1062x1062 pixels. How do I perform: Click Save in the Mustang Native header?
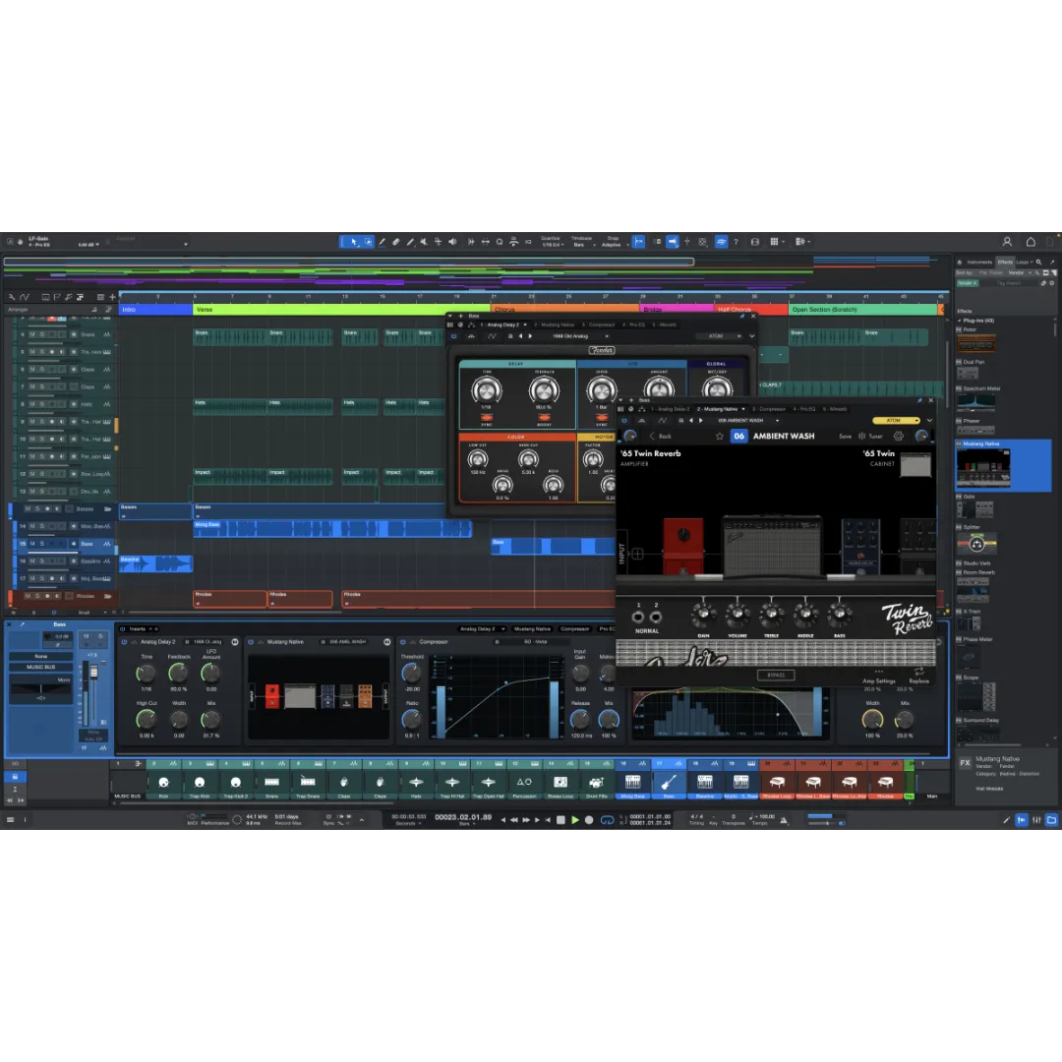point(845,437)
